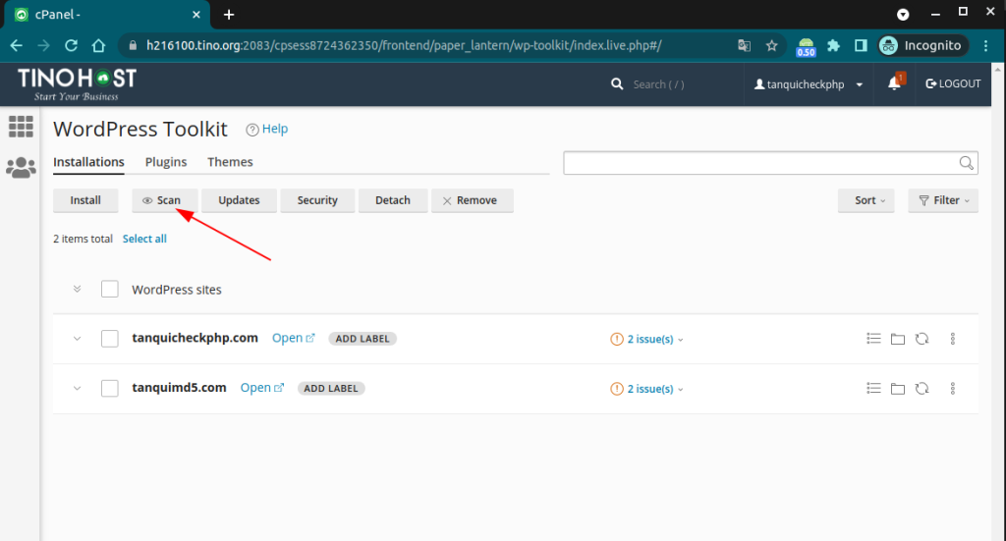This screenshot has width=1006, height=541.
Task: Open the three-dot menu for tanquimd5.com
Action: click(953, 389)
